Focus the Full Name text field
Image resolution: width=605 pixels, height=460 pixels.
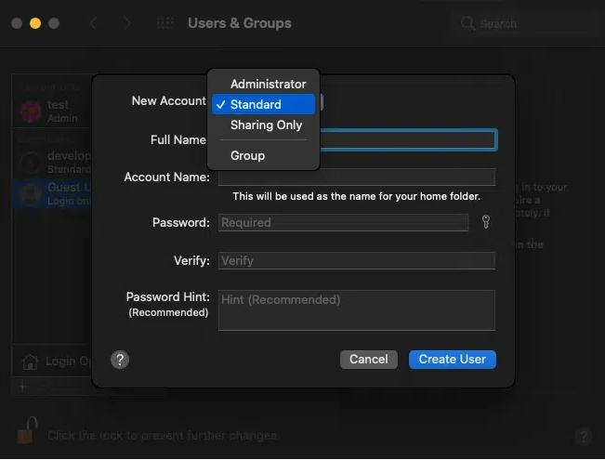click(x=409, y=139)
